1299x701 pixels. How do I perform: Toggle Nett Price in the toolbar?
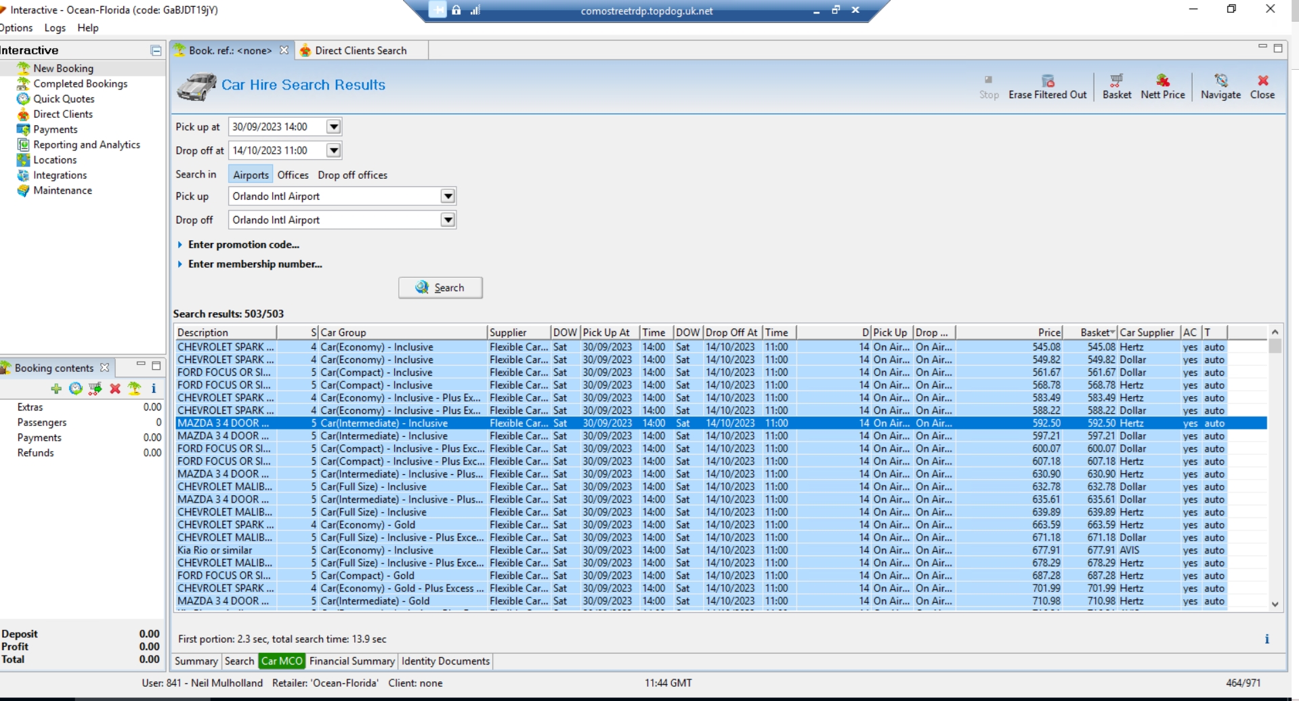pos(1163,87)
